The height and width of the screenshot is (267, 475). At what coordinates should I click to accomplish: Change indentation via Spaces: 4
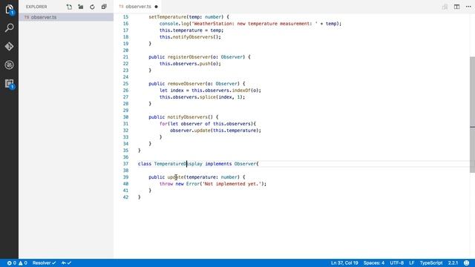click(374, 263)
